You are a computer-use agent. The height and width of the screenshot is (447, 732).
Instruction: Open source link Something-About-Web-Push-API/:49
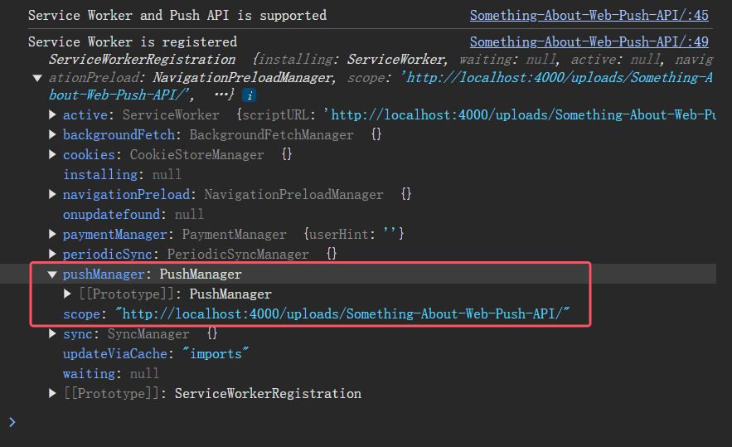pos(589,42)
